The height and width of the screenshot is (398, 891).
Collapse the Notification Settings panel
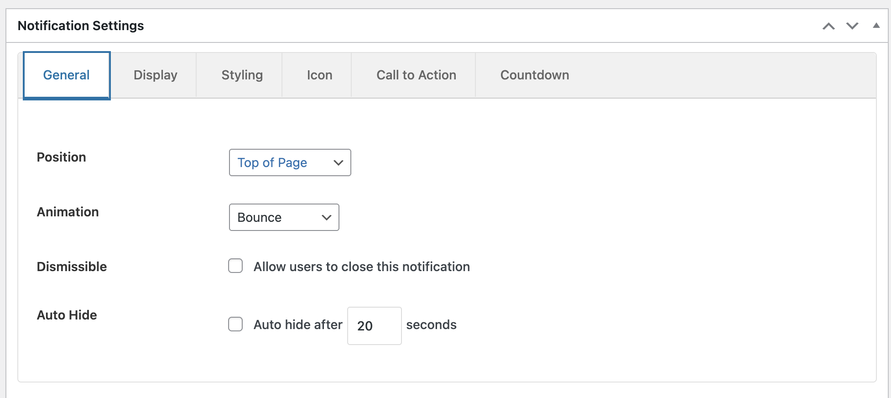[x=876, y=26]
